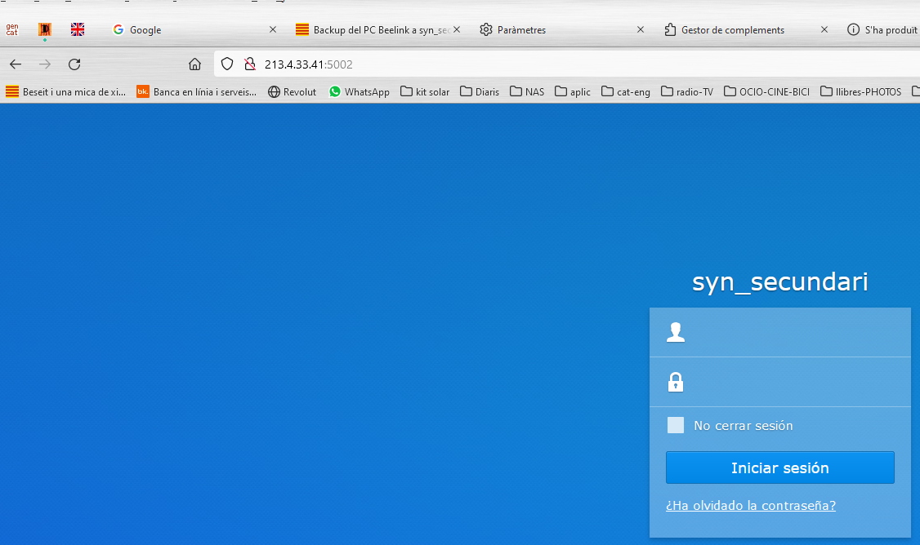This screenshot has height=545, width=920.
Task: Click the password input field
Action: [x=793, y=382]
